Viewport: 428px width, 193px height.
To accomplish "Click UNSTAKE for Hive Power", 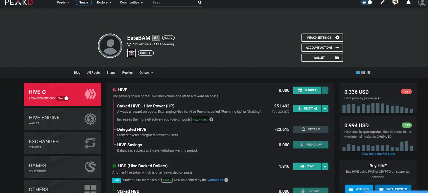I will pos(307,108).
